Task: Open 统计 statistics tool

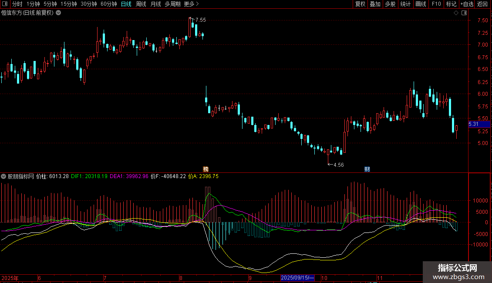Action: click(x=405, y=4)
